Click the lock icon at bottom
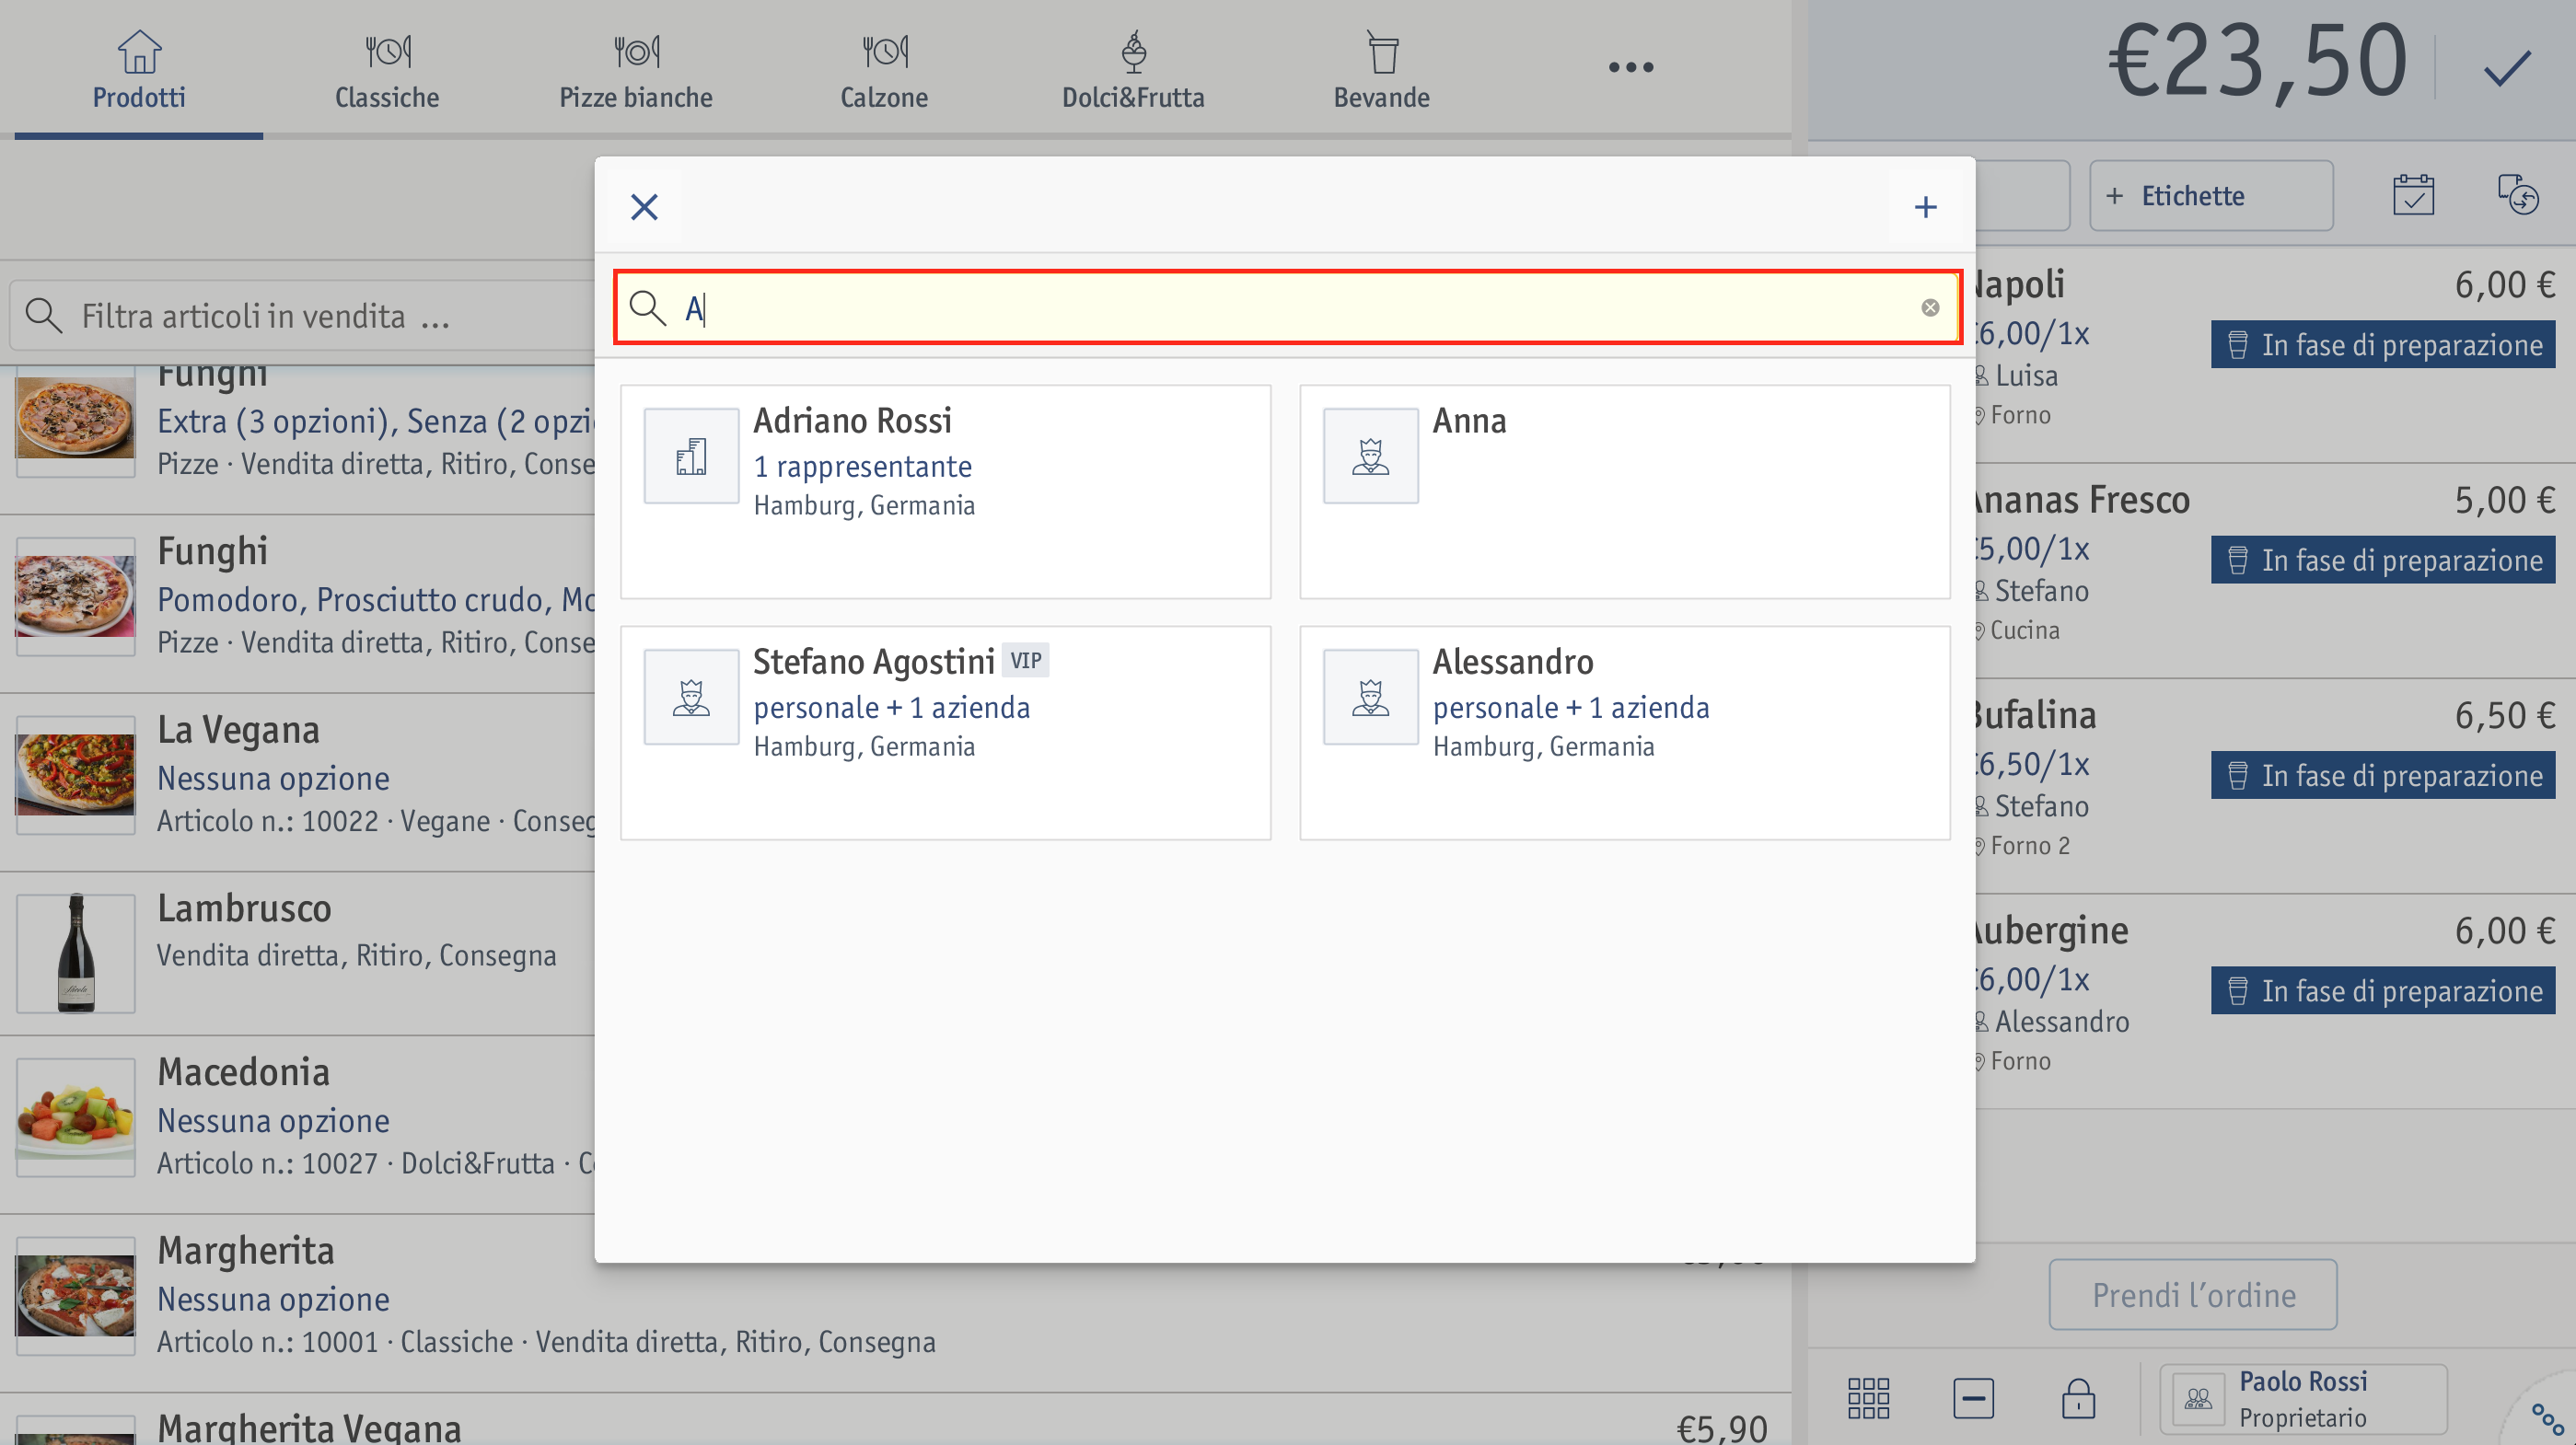Image resolution: width=2576 pixels, height=1445 pixels. click(2078, 1398)
